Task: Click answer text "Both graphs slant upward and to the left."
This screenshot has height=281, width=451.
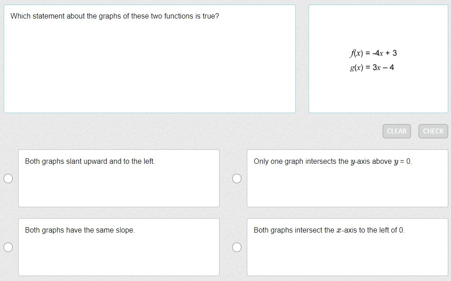Action: [90, 161]
